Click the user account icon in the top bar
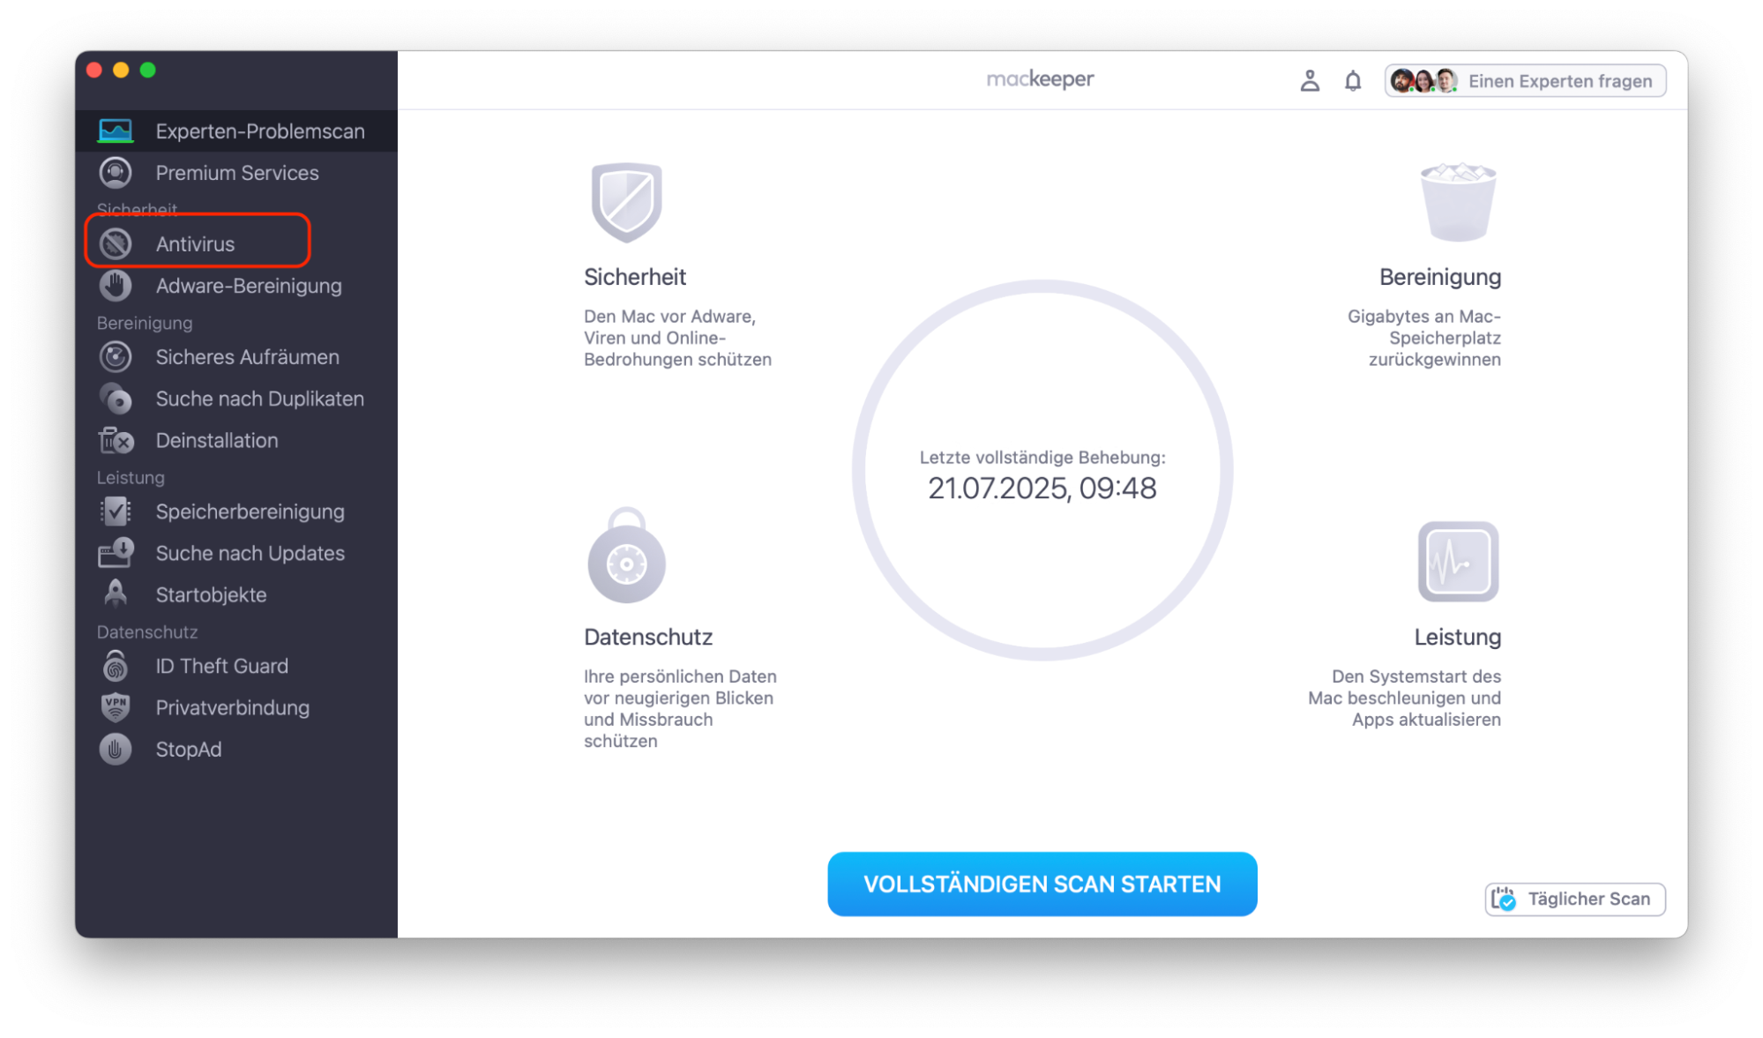 (1310, 79)
